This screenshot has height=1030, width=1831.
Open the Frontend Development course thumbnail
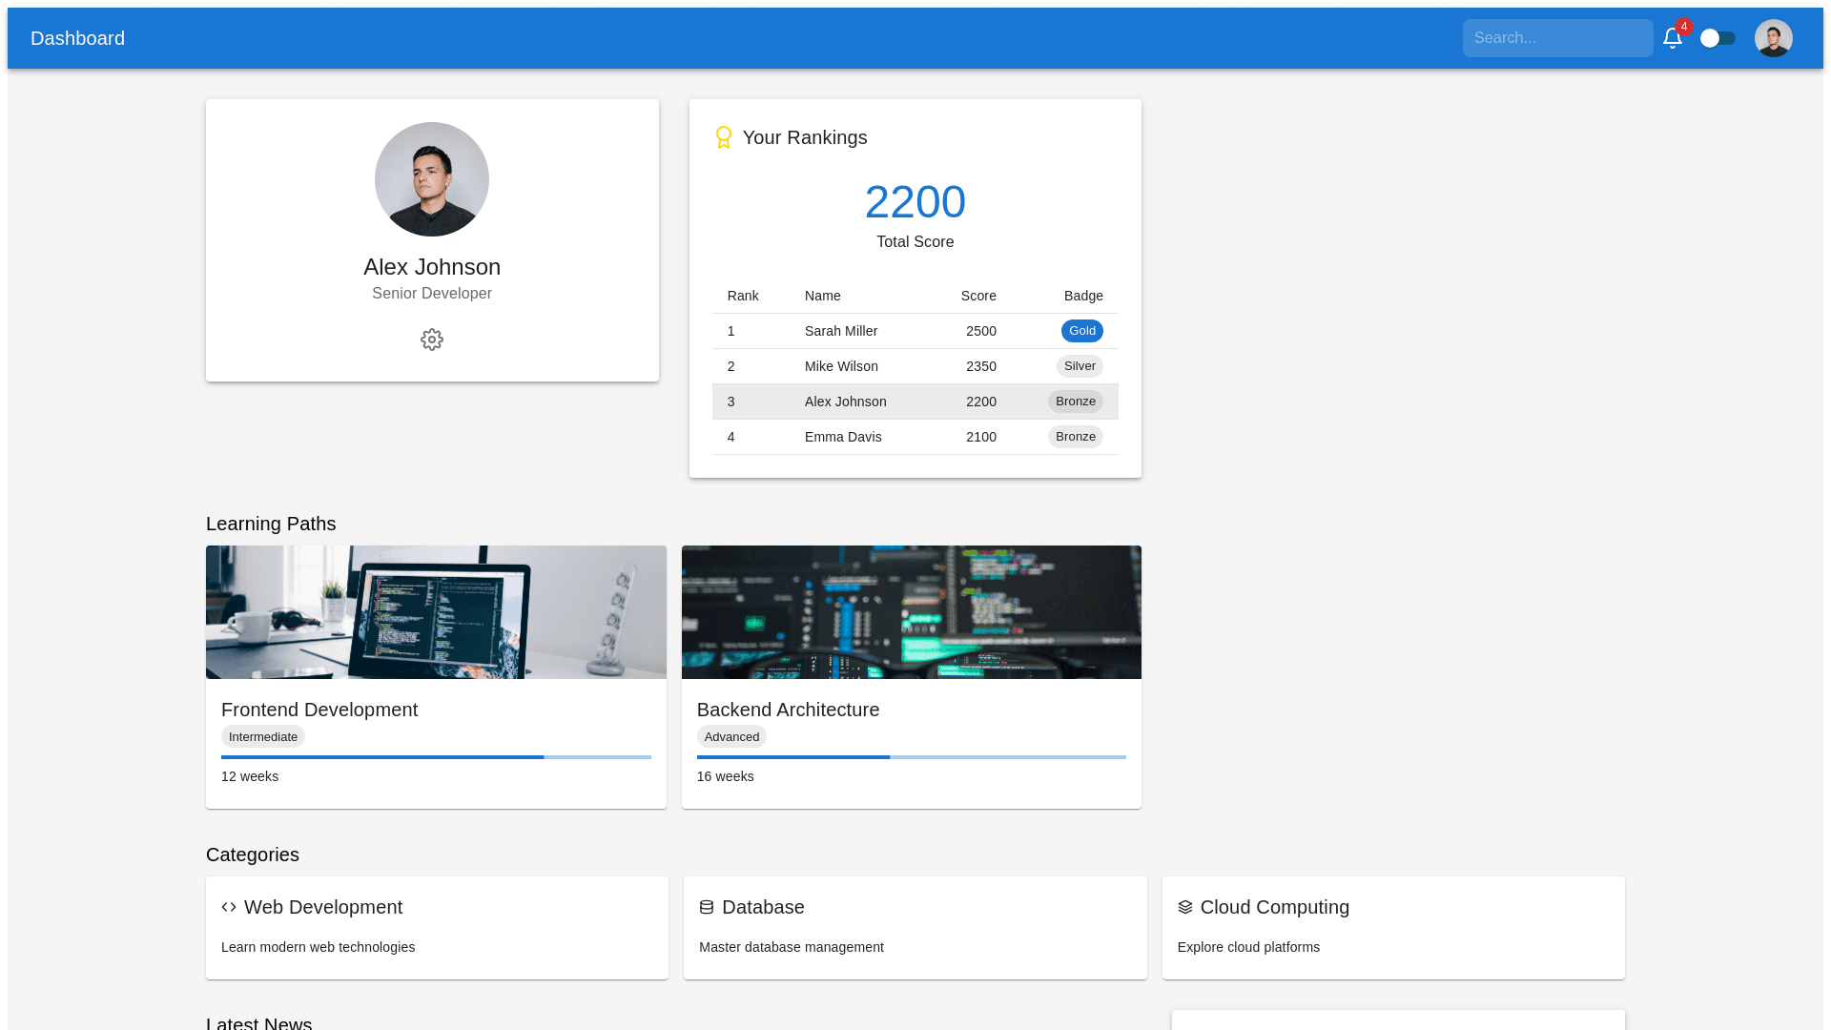click(436, 612)
